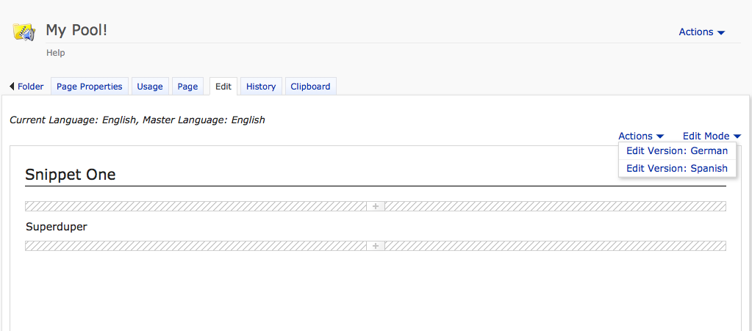Select the Superduper paragraph text
Image resolution: width=752 pixels, height=331 pixels.
click(57, 227)
